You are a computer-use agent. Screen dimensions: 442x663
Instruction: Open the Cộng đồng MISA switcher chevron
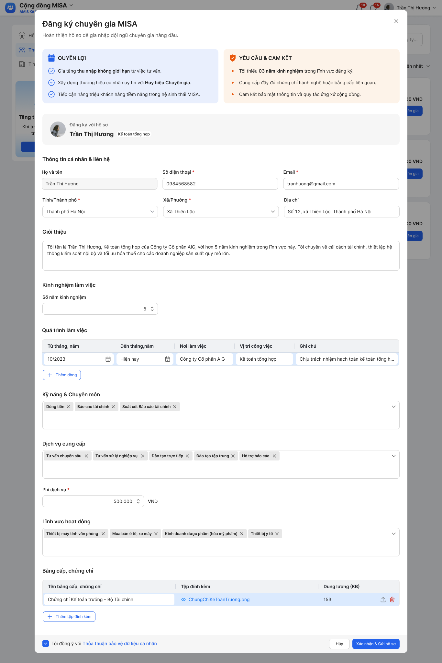point(72,5)
